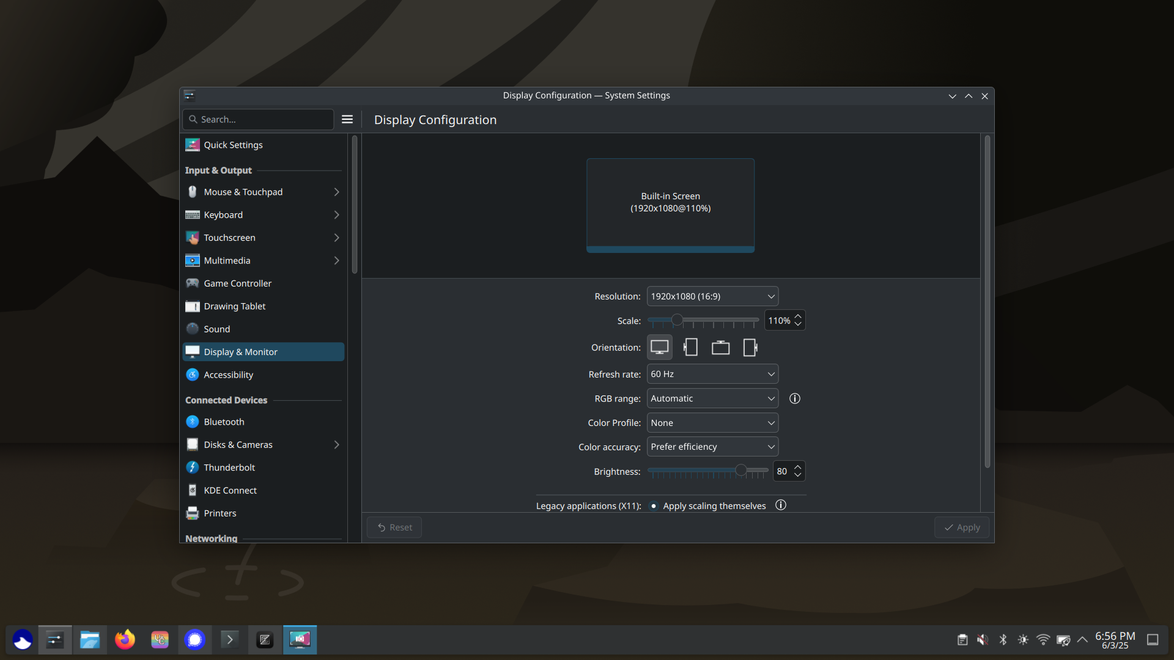Image resolution: width=1174 pixels, height=660 pixels.
Task: Decrease brightness with down arrow
Action: click(x=797, y=475)
